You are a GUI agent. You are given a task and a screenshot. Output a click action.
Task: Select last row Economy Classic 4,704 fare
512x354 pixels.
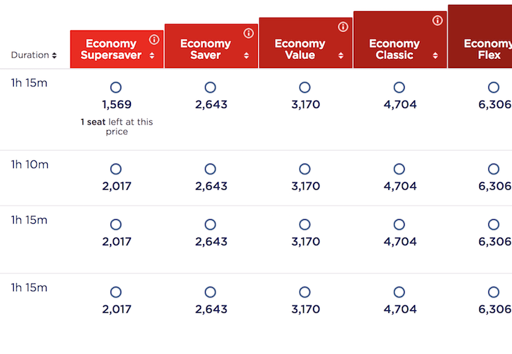click(399, 292)
